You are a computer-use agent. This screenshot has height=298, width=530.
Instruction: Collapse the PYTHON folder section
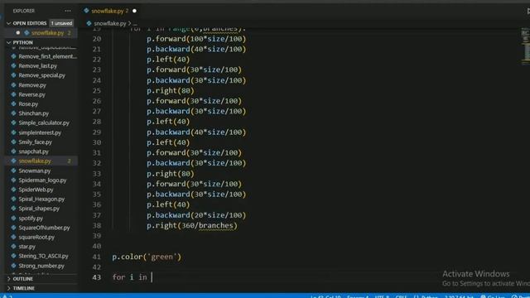coord(9,42)
